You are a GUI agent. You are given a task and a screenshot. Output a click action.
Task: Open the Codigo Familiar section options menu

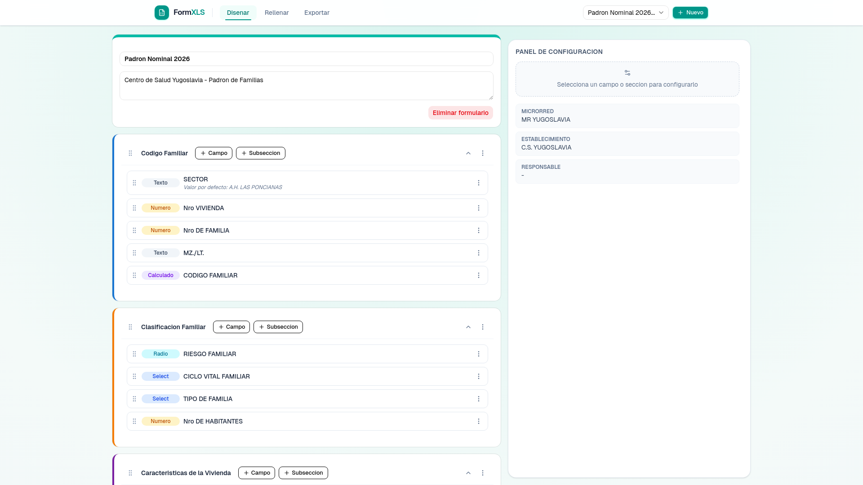tap(483, 153)
